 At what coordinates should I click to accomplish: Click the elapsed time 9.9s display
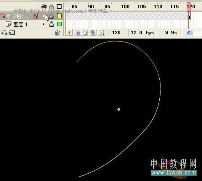171,32
